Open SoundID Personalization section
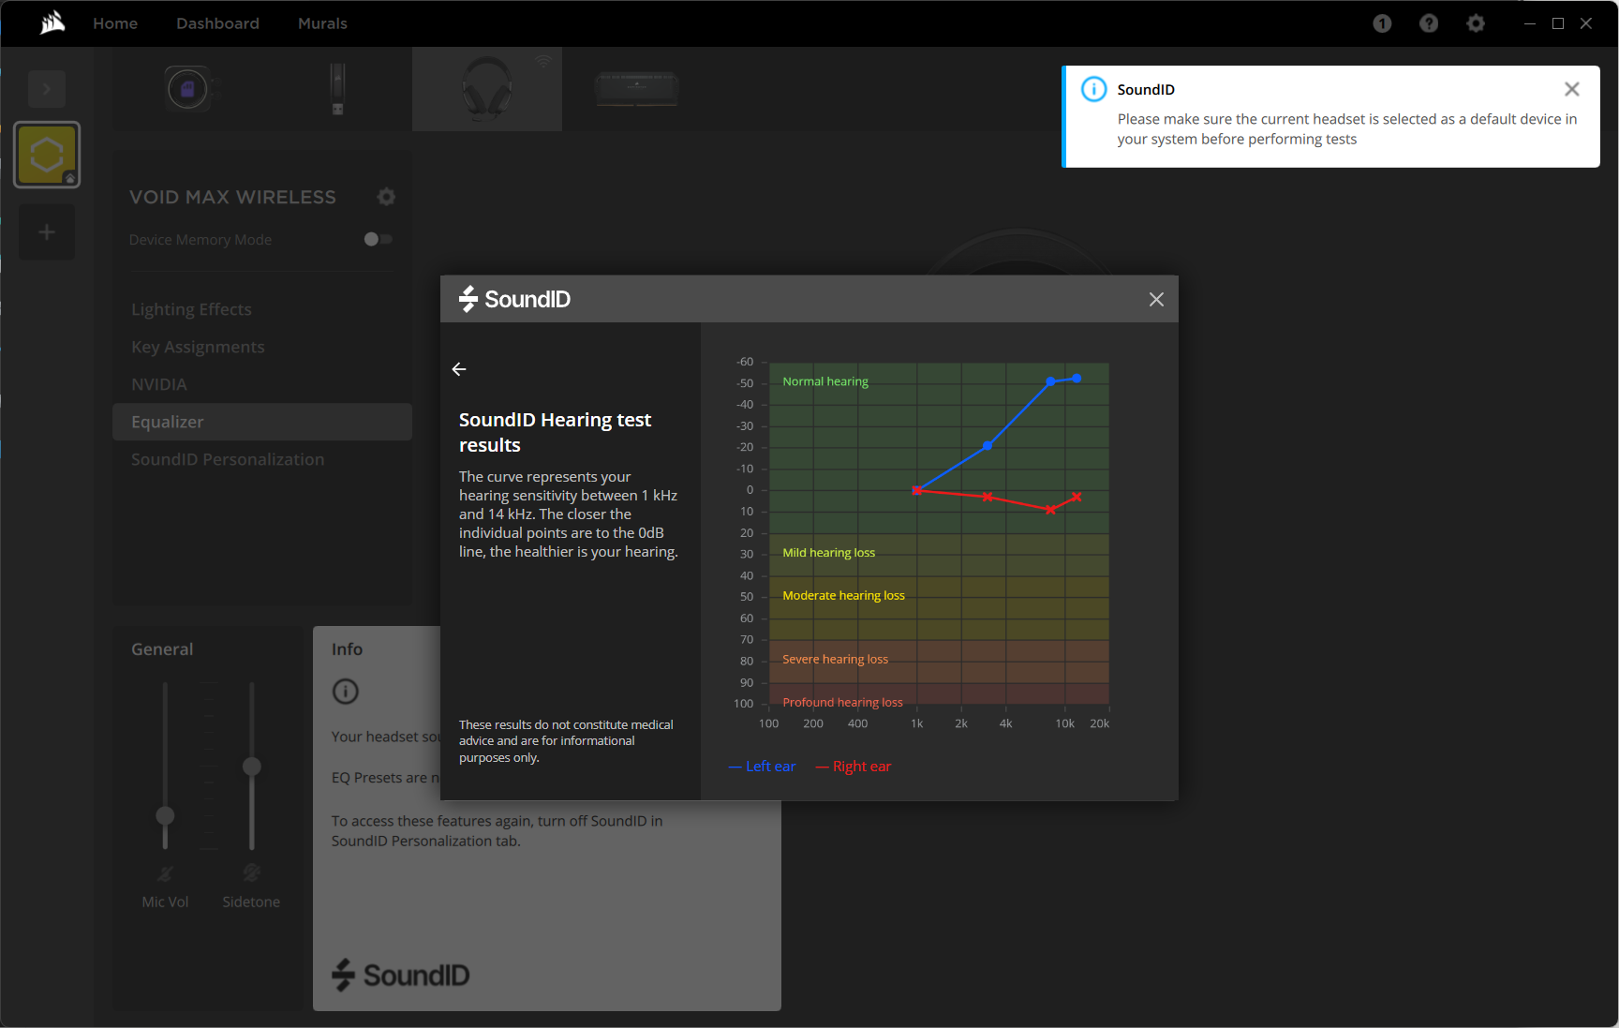 click(x=228, y=459)
